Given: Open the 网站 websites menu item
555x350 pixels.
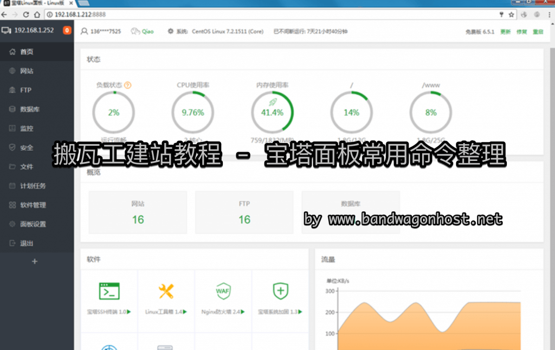Looking at the screenshot, I should 37,71.
